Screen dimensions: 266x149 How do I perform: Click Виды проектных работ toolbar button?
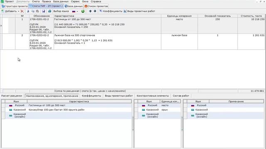(139, 11)
